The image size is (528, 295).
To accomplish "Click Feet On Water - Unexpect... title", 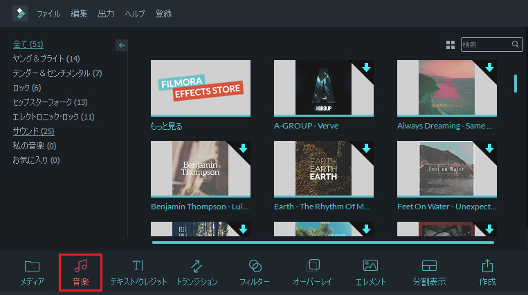I will point(447,207).
